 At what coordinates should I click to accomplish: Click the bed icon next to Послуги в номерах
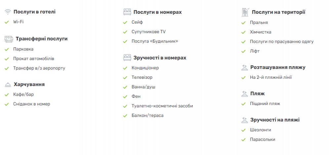coord(127,12)
